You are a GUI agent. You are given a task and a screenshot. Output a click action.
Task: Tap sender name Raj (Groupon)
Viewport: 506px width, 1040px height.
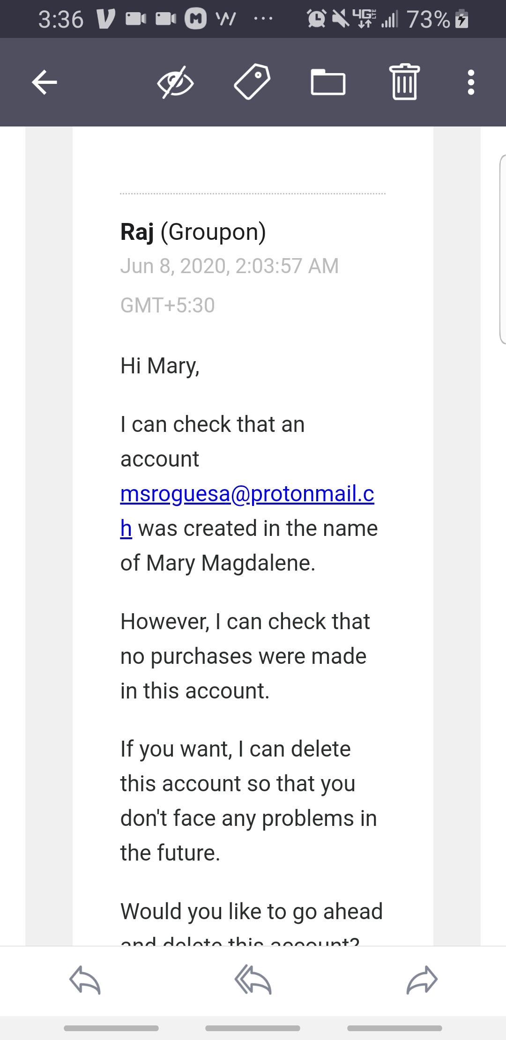[x=193, y=231]
